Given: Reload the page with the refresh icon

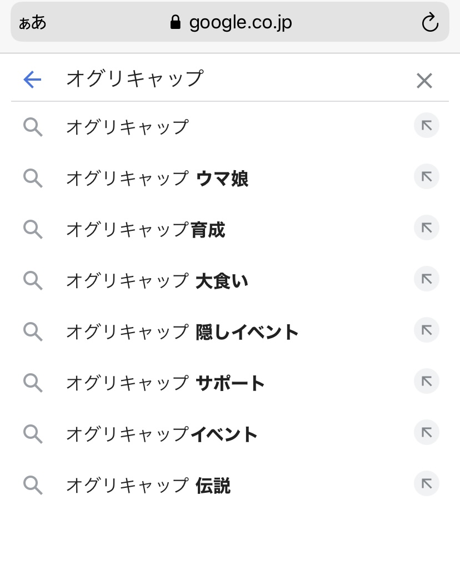Looking at the screenshot, I should [x=430, y=23].
